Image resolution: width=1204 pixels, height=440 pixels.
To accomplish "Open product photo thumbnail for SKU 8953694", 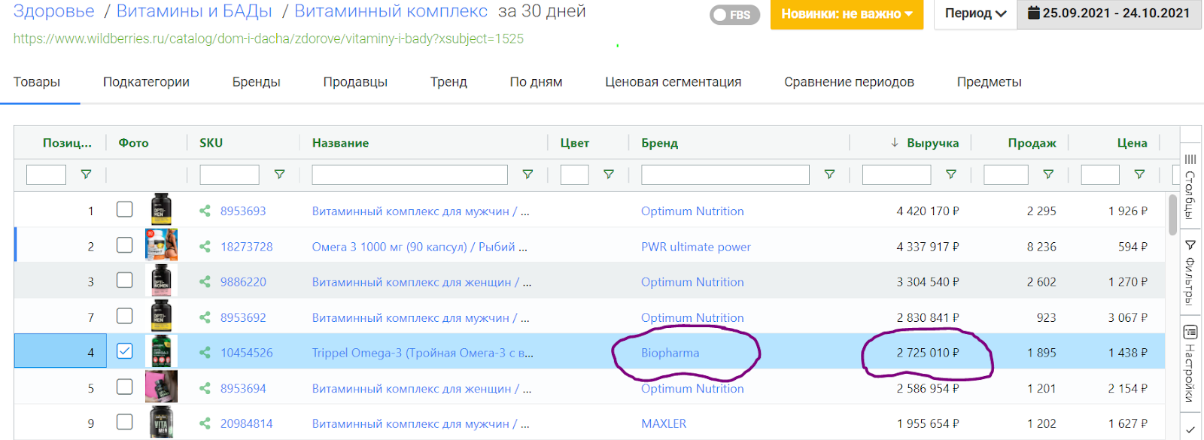I will pos(161,387).
